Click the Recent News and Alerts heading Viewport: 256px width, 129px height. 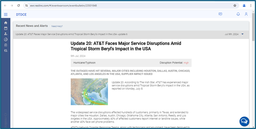coord(32,26)
